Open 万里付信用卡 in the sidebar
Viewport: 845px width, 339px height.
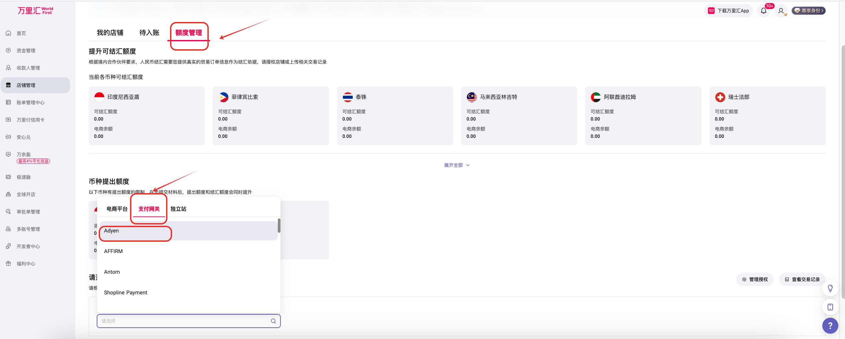click(x=30, y=120)
